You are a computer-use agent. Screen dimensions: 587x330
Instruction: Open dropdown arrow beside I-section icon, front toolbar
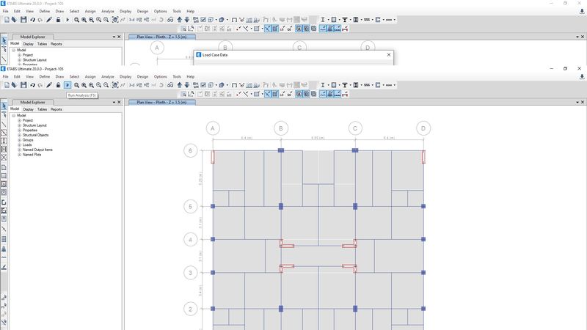click(x=328, y=85)
